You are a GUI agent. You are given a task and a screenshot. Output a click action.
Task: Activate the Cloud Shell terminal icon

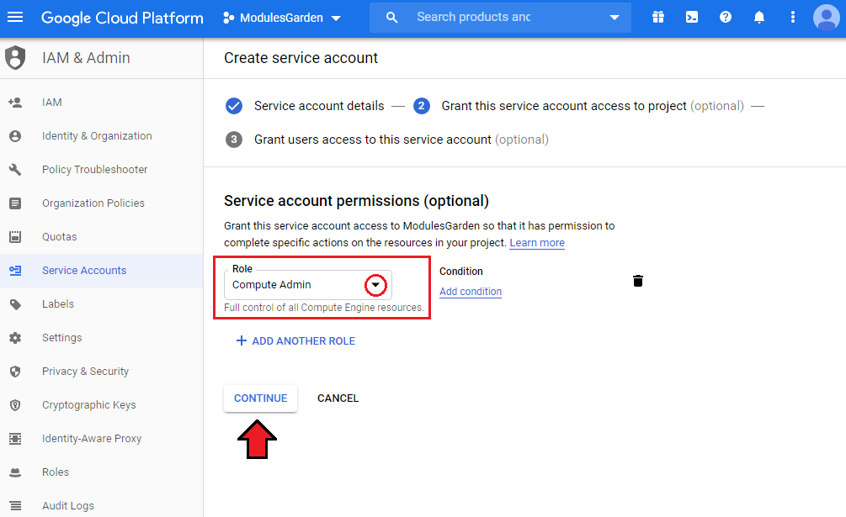[x=692, y=17]
